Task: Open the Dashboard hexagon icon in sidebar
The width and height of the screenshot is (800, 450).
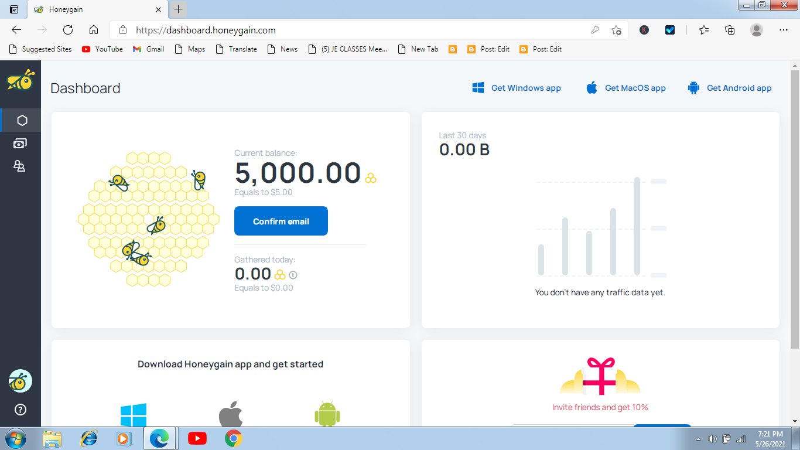Action: tap(20, 120)
